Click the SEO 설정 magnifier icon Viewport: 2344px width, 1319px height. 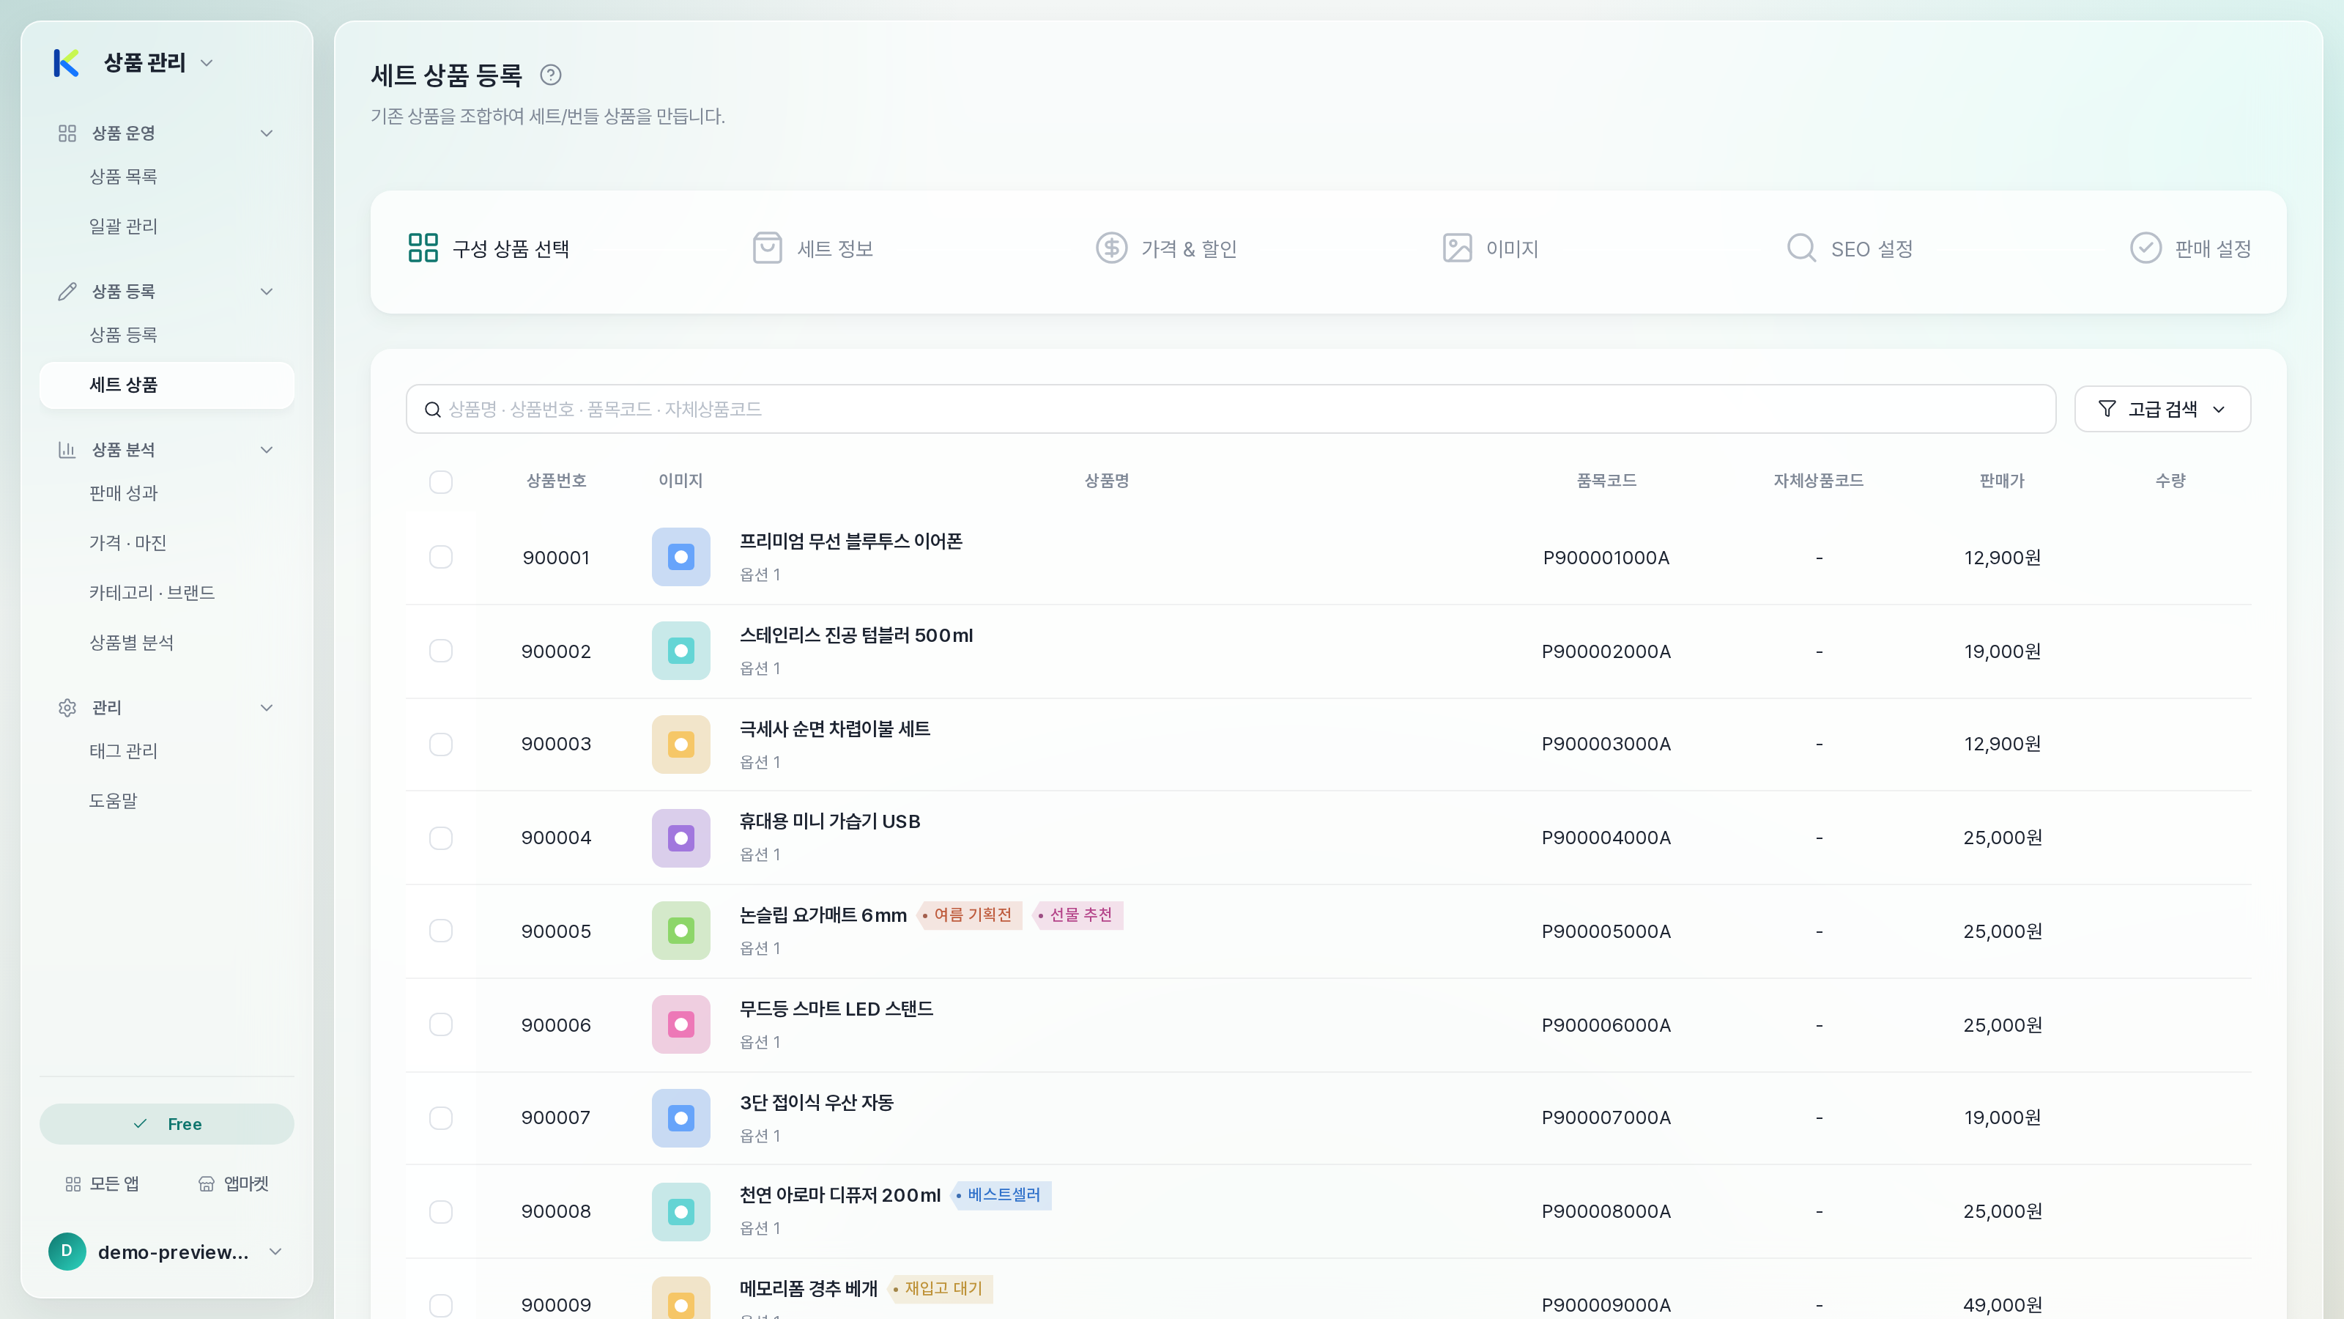[x=1802, y=248]
